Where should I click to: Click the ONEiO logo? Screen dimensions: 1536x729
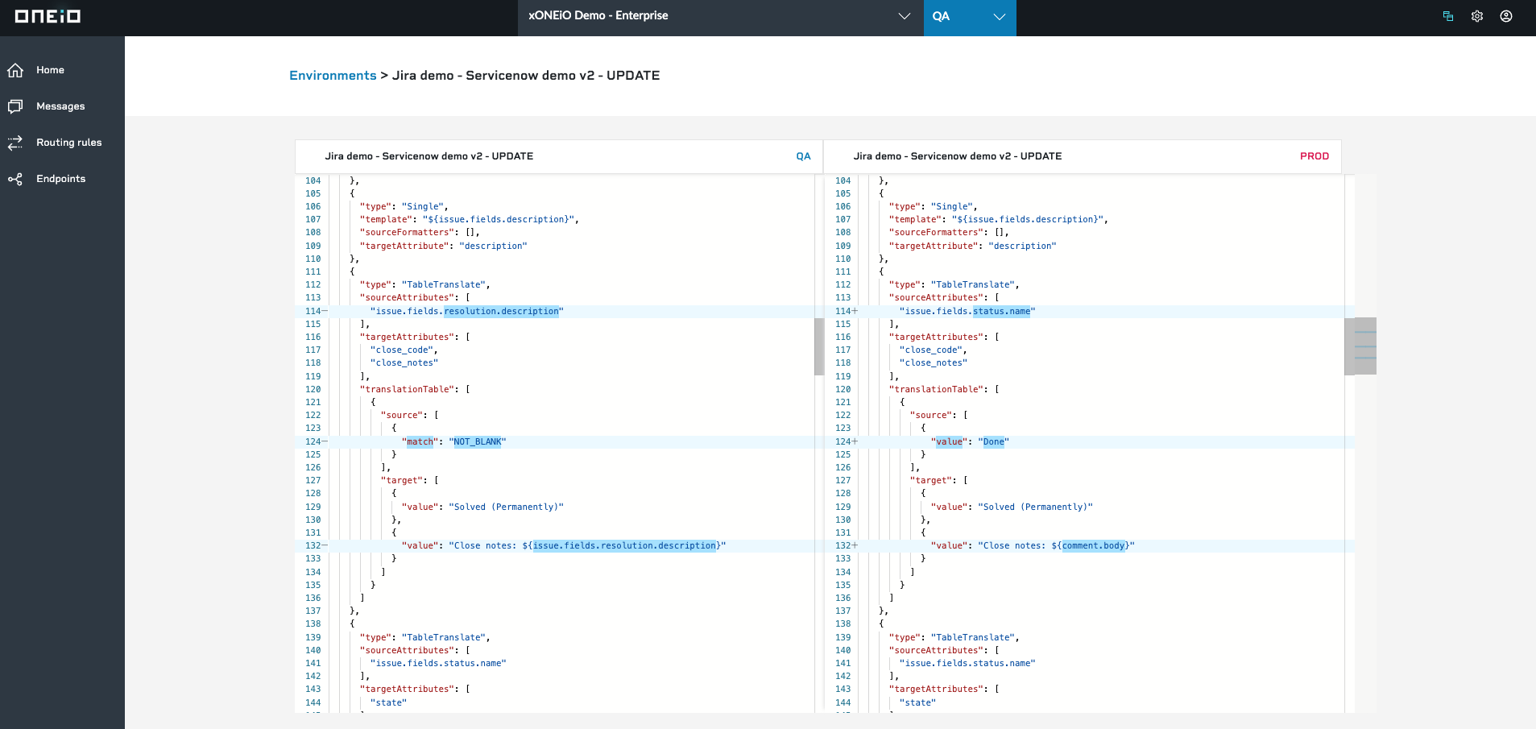(48, 16)
